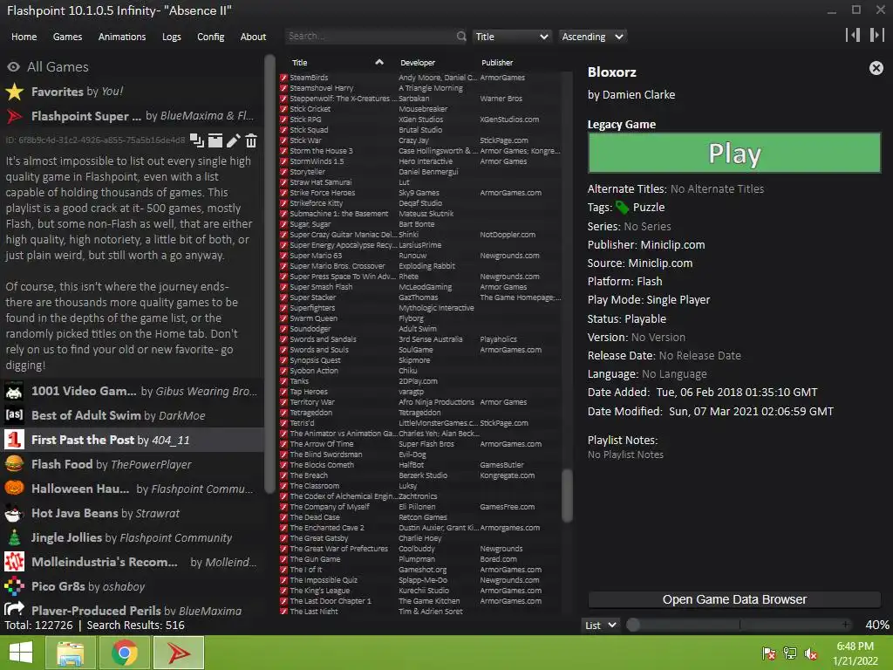Click the All Games eye icon
This screenshot has width=893, height=670.
(13, 66)
